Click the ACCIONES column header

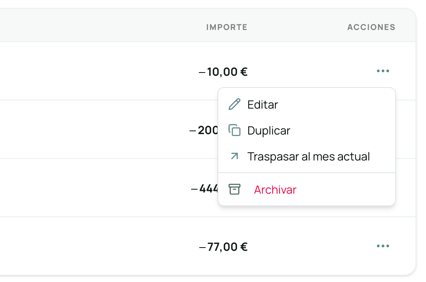click(x=371, y=27)
